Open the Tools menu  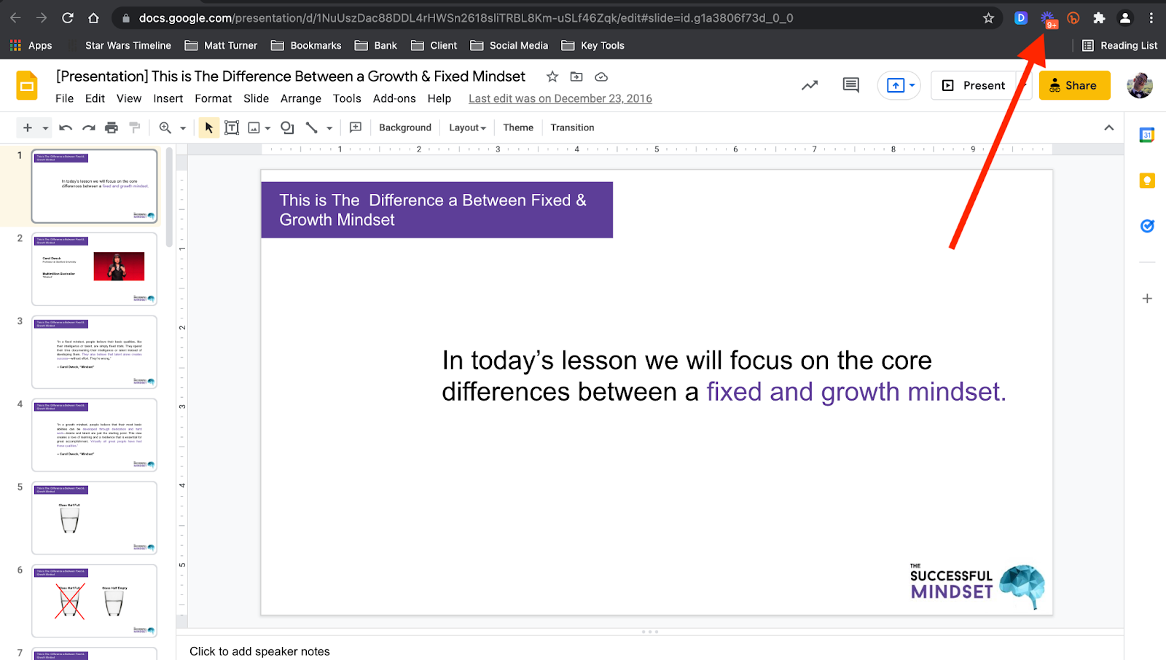pos(347,98)
